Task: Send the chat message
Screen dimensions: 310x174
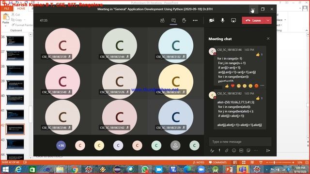Action: point(268,150)
